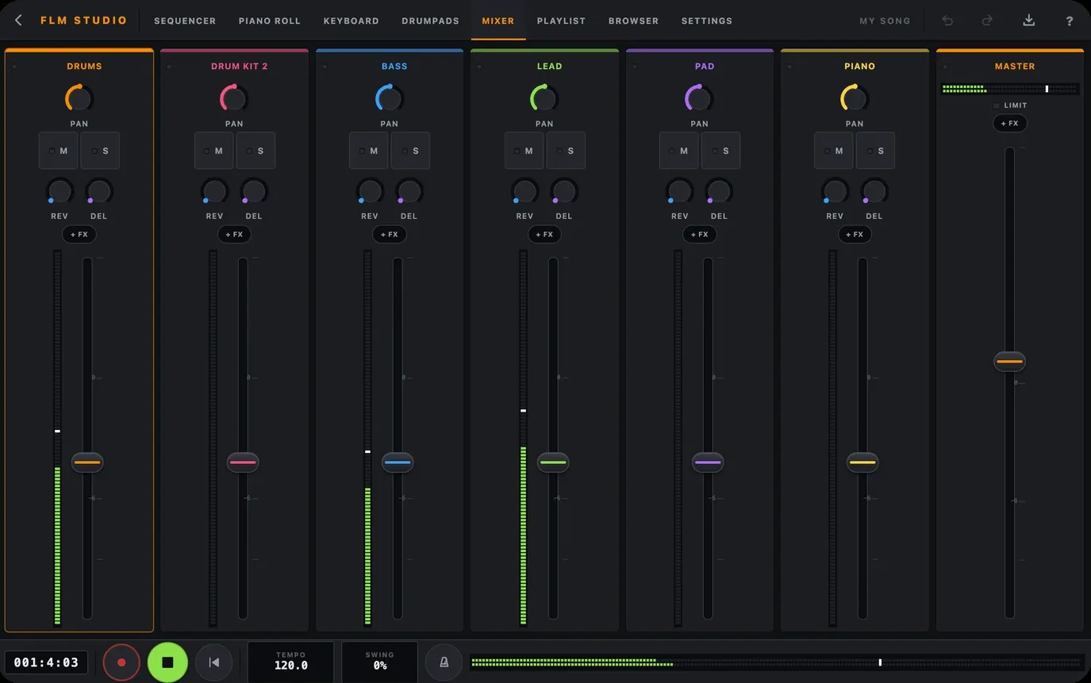
Task: Add FX to the Pad channel
Action: (x=700, y=234)
